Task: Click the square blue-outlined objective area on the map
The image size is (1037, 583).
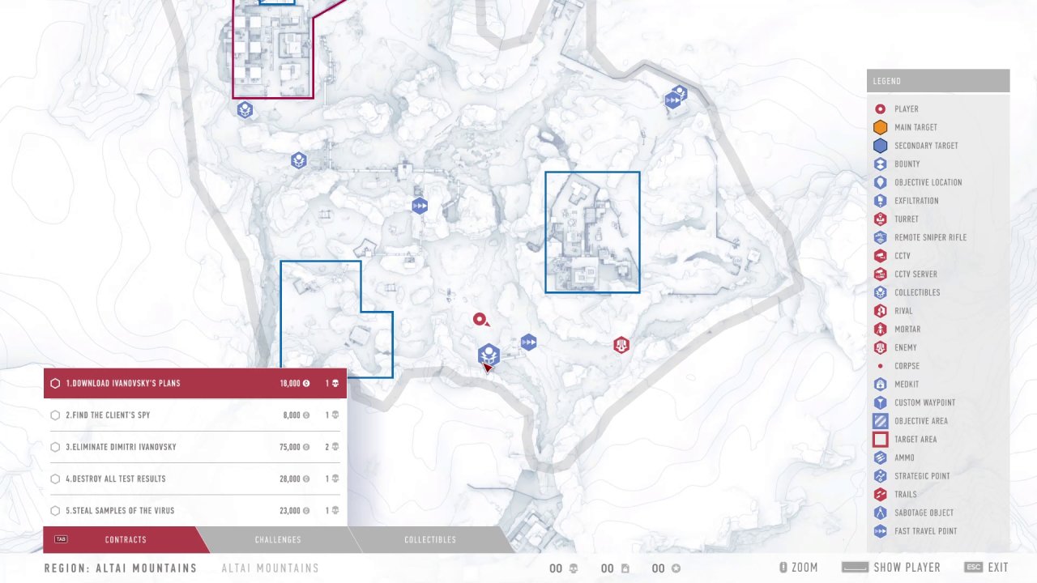Action: pos(592,232)
